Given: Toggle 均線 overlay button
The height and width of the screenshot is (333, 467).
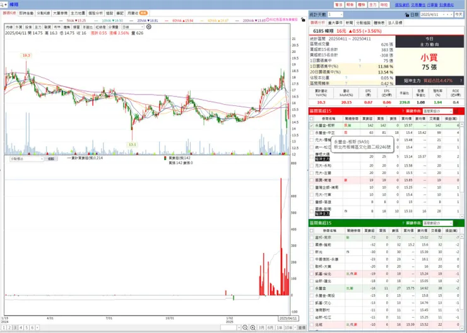Looking at the screenshot, I should (9, 26).
